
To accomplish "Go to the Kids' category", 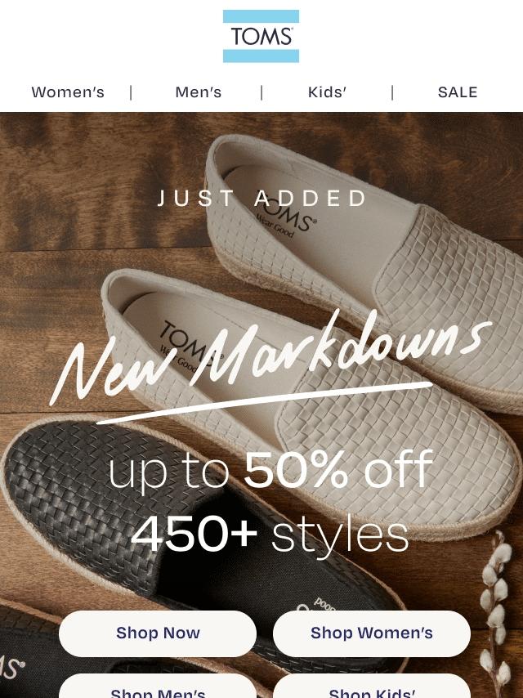I will [x=327, y=92].
